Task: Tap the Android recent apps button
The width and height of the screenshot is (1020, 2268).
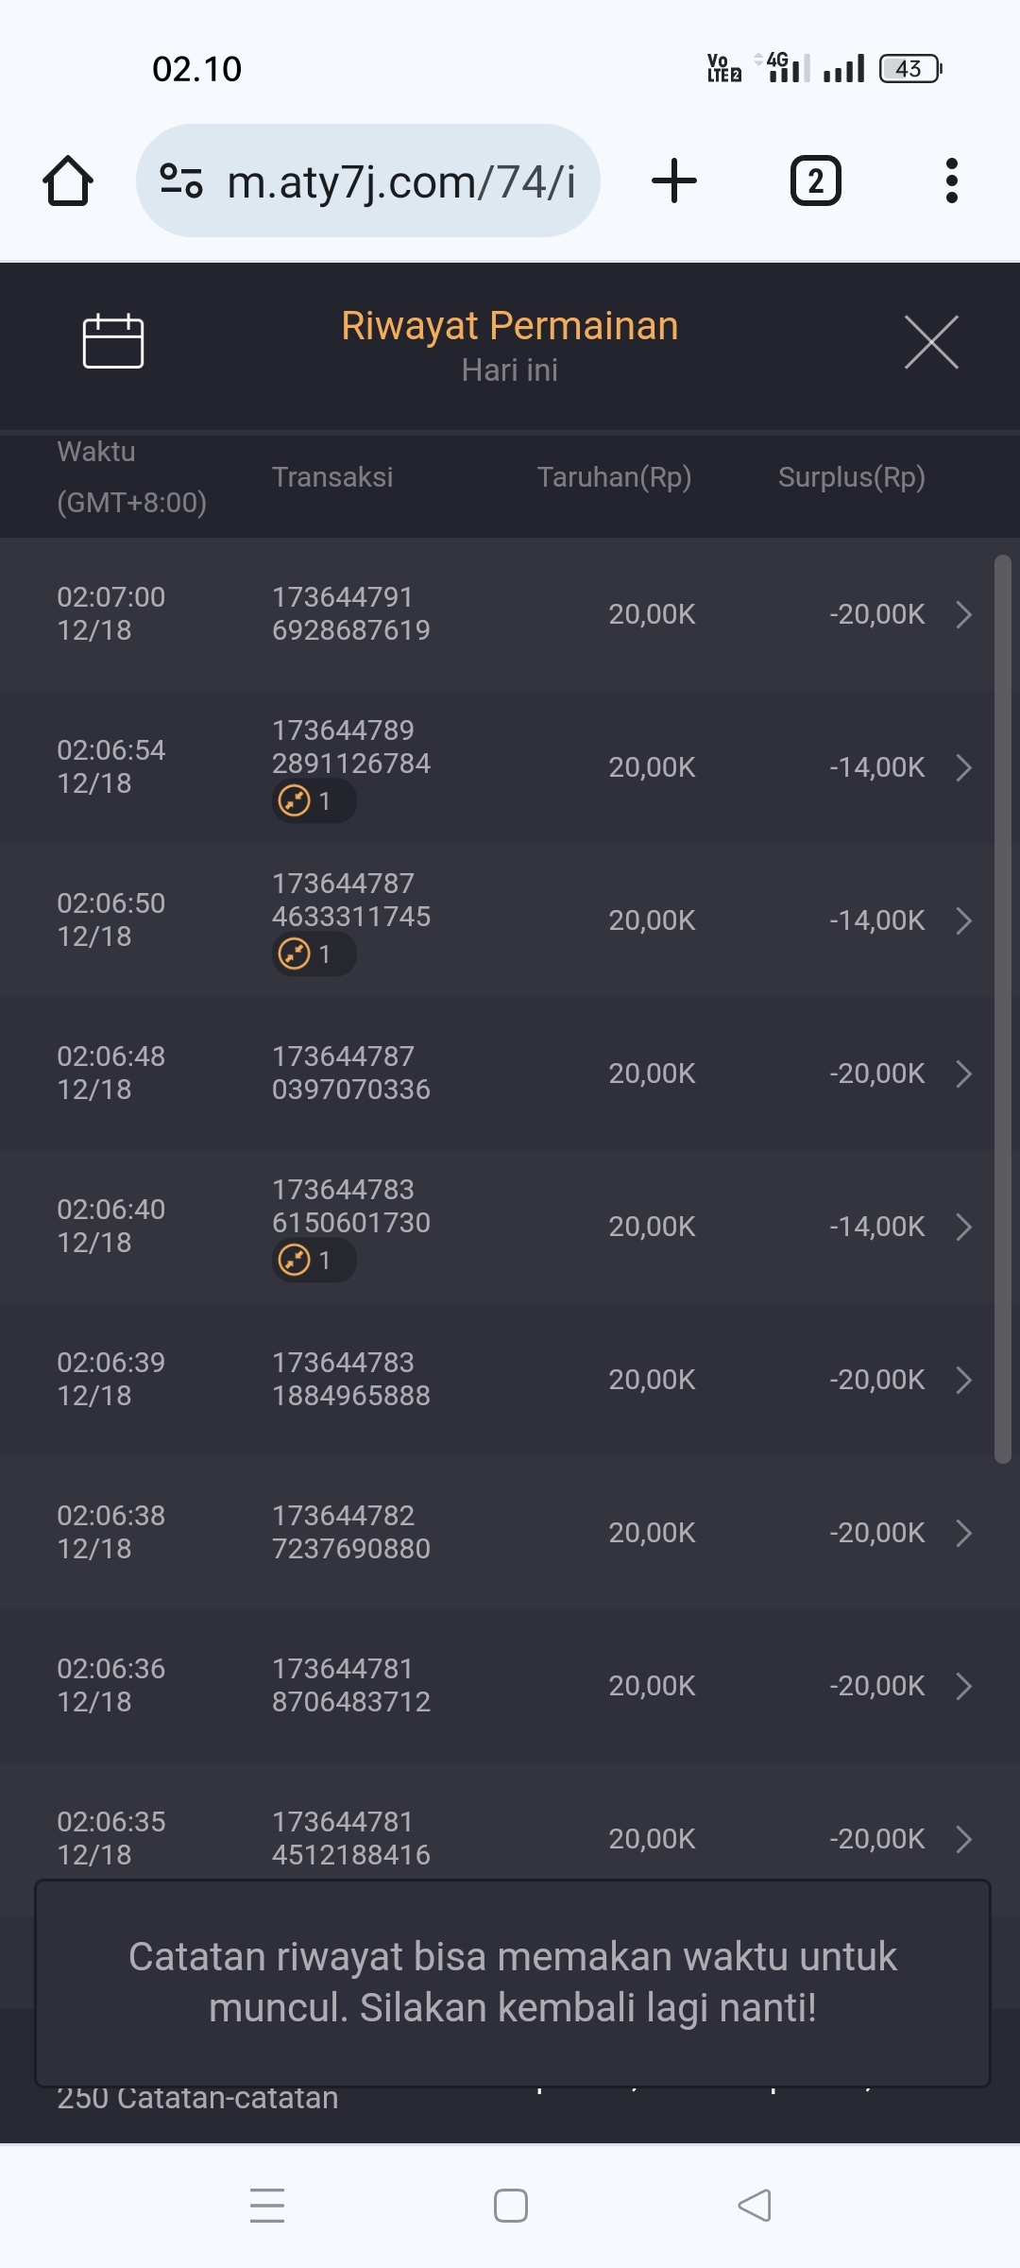Action: 267,2206
